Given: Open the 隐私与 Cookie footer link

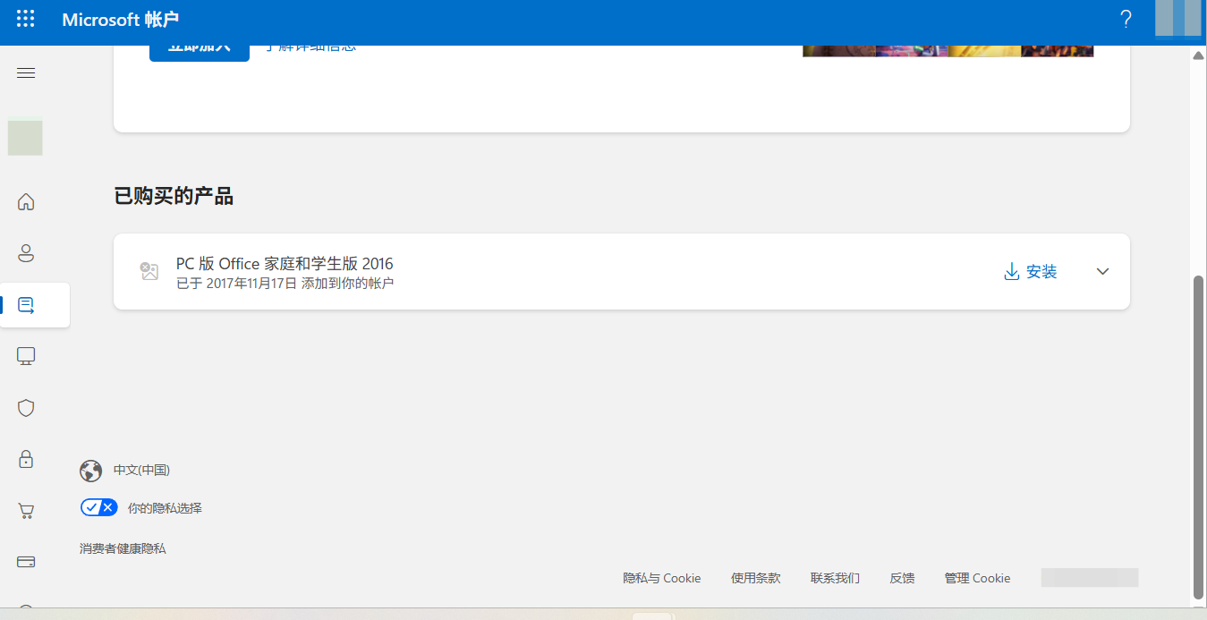Looking at the screenshot, I should point(662,578).
